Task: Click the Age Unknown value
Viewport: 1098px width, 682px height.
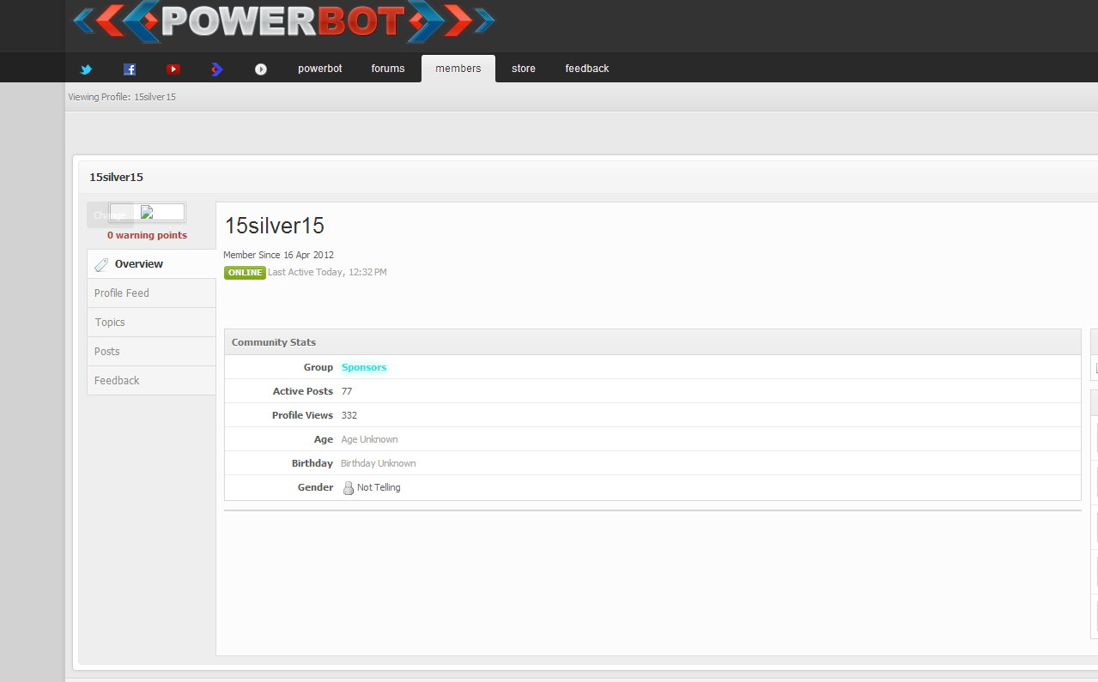Action: click(x=369, y=439)
